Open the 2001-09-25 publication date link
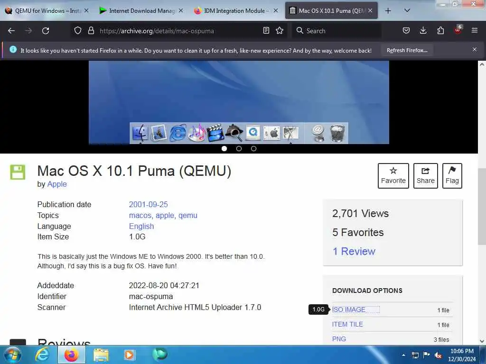 tap(148, 204)
